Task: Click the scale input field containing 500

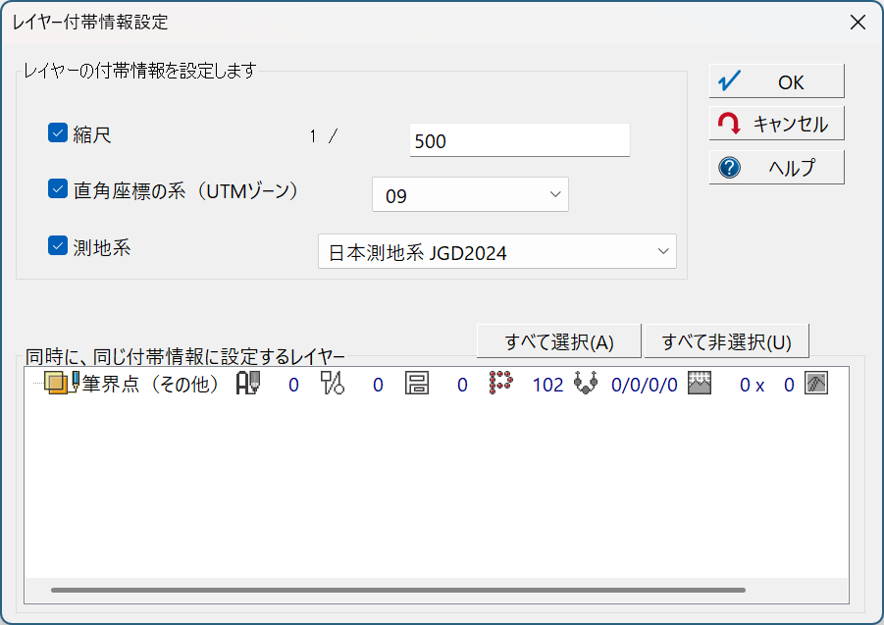Action: pyautogui.click(x=519, y=140)
